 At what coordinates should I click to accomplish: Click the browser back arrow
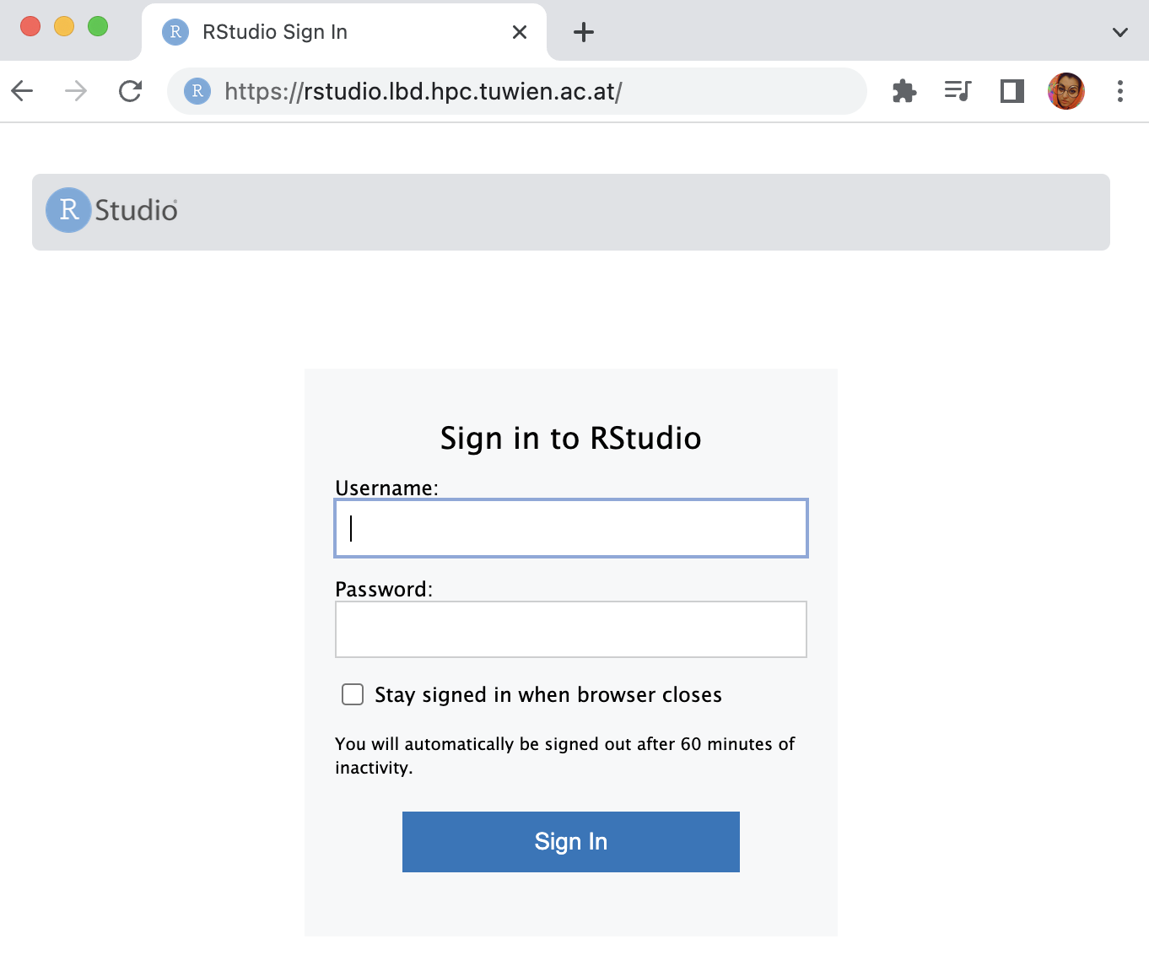pyautogui.click(x=23, y=91)
